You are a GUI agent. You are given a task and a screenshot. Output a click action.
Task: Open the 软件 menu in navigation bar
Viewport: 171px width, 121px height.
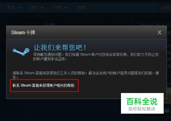11,8
